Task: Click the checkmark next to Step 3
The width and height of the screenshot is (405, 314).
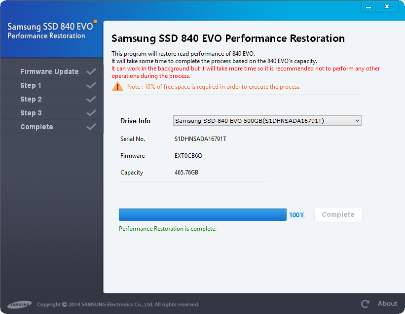Action: click(x=91, y=113)
